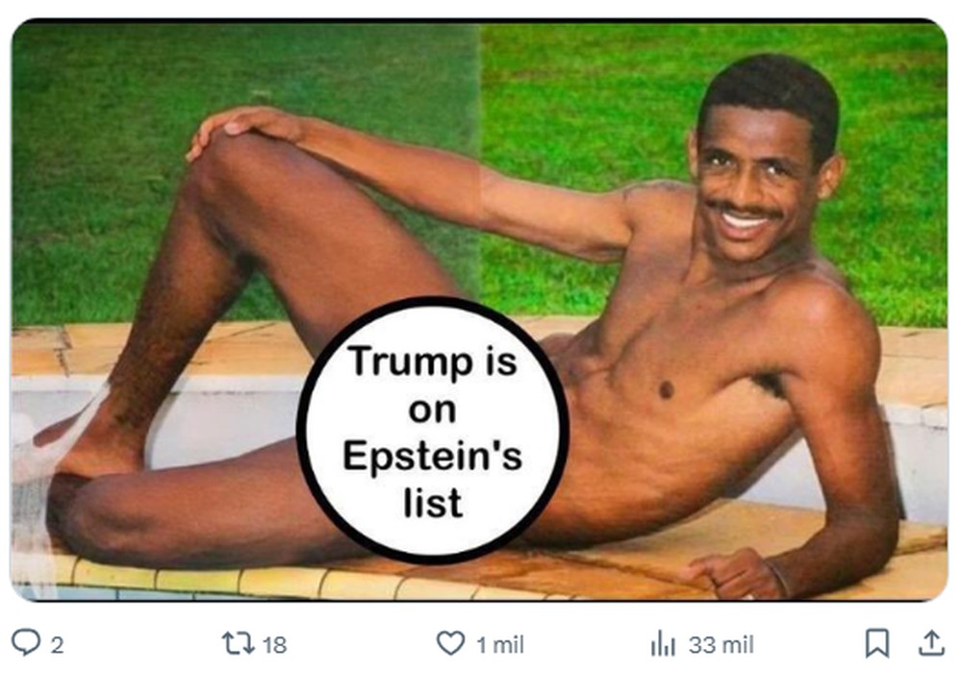The height and width of the screenshot is (673, 962).
Task: Open the share upload icon
Action: (930, 642)
